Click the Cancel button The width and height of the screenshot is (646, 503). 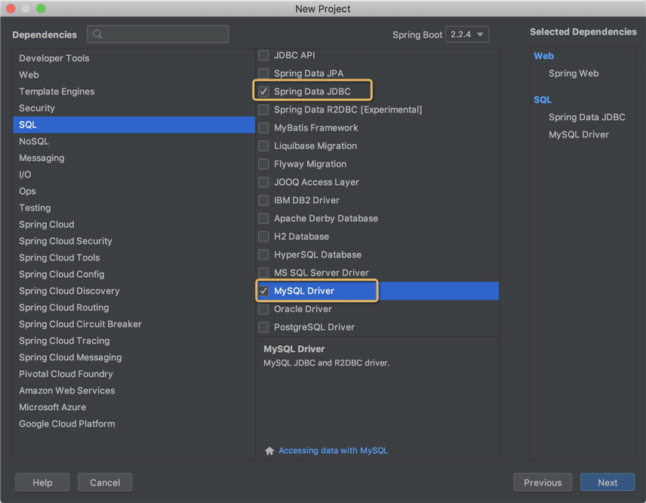(x=105, y=483)
